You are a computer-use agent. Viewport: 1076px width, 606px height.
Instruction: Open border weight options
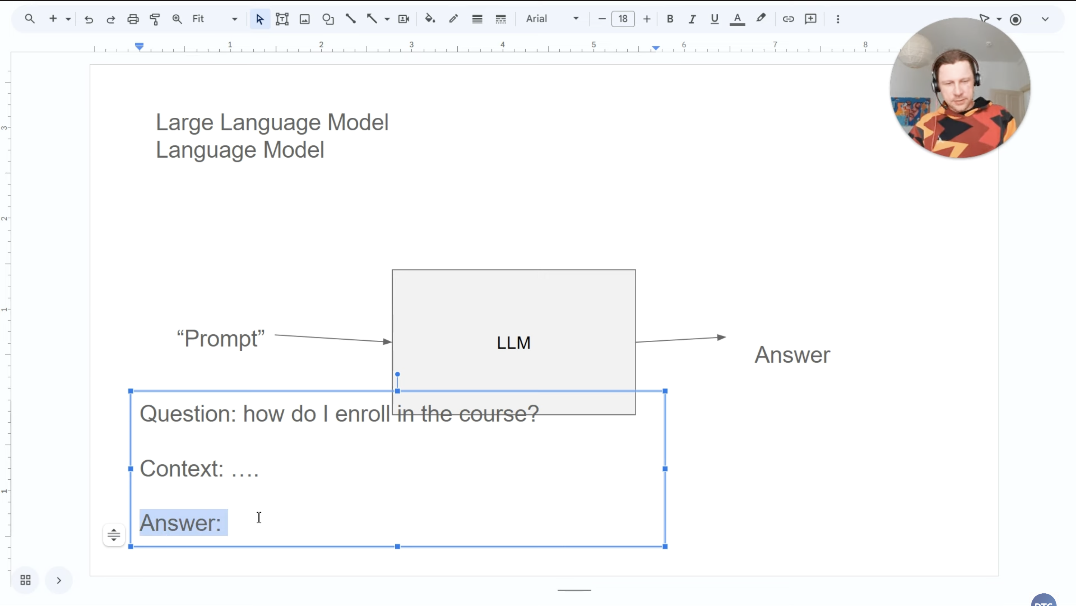477,19
